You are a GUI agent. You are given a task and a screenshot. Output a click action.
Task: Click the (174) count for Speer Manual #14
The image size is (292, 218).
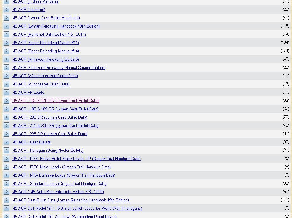coord(285,51)
